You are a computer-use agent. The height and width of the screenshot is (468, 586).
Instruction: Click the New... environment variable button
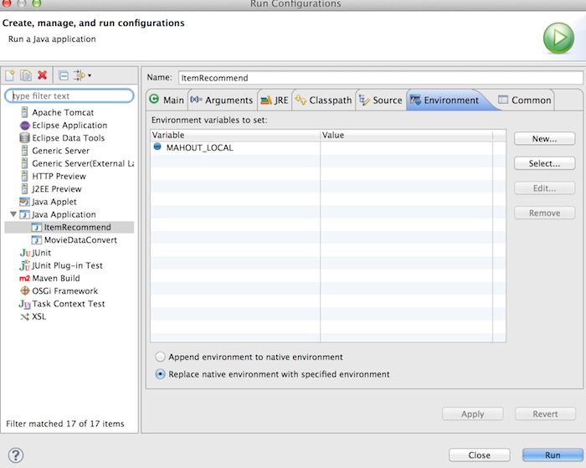[544, 139]
